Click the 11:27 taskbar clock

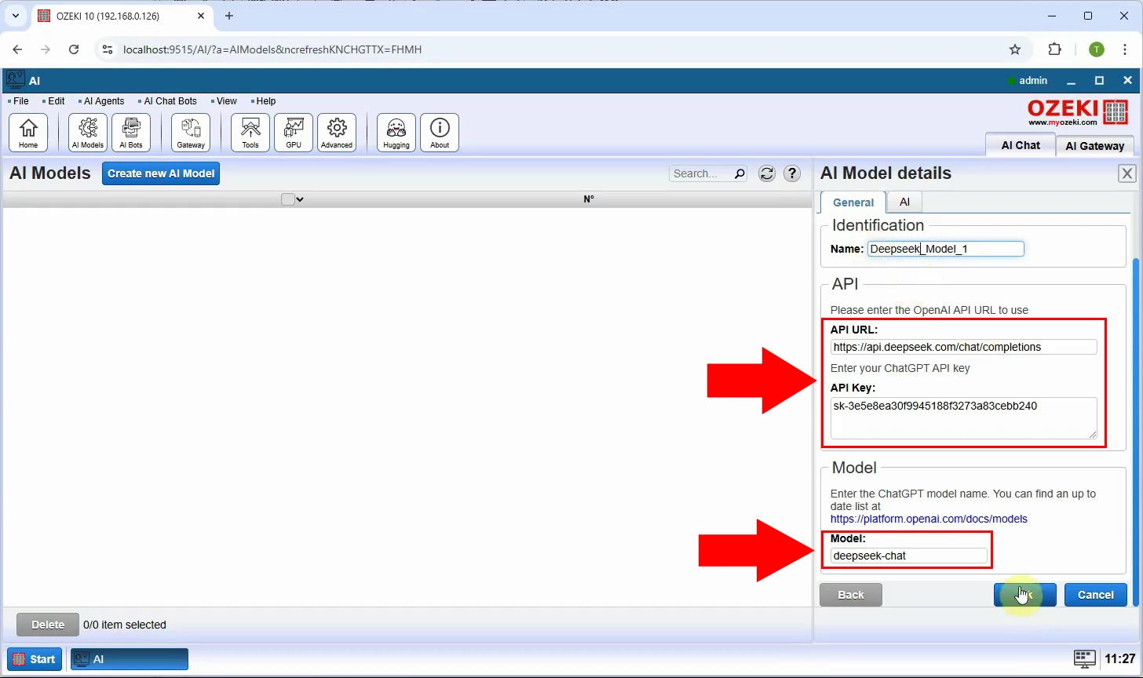(1119, 659)
